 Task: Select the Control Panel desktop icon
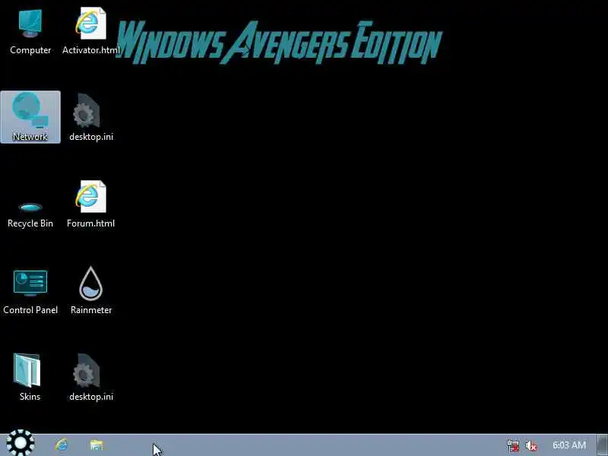point(30,292)
